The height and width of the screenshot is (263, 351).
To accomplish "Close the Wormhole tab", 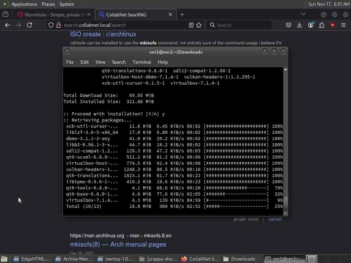I will click(89, 14).
